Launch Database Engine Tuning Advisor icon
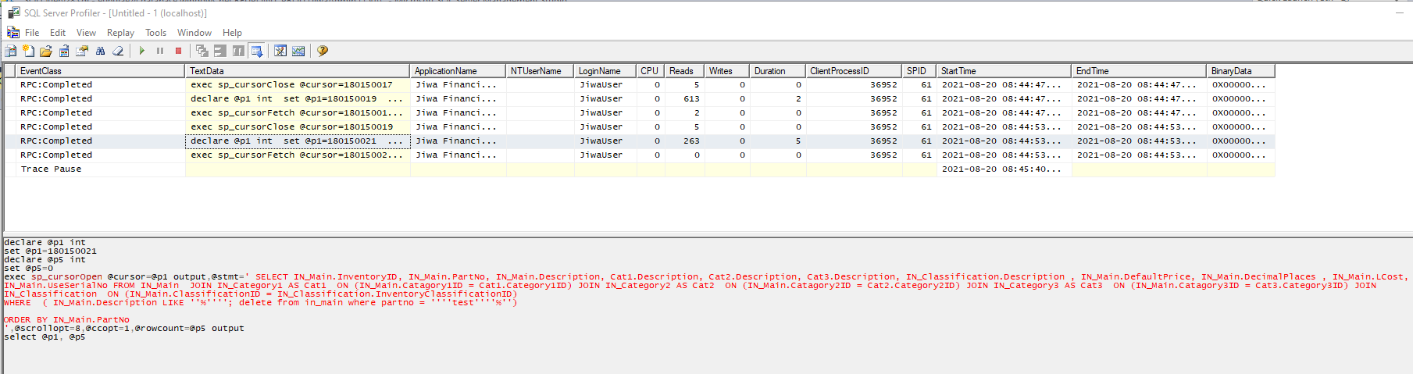Viewport: 1413px width, 374px height. click(280, 51)
